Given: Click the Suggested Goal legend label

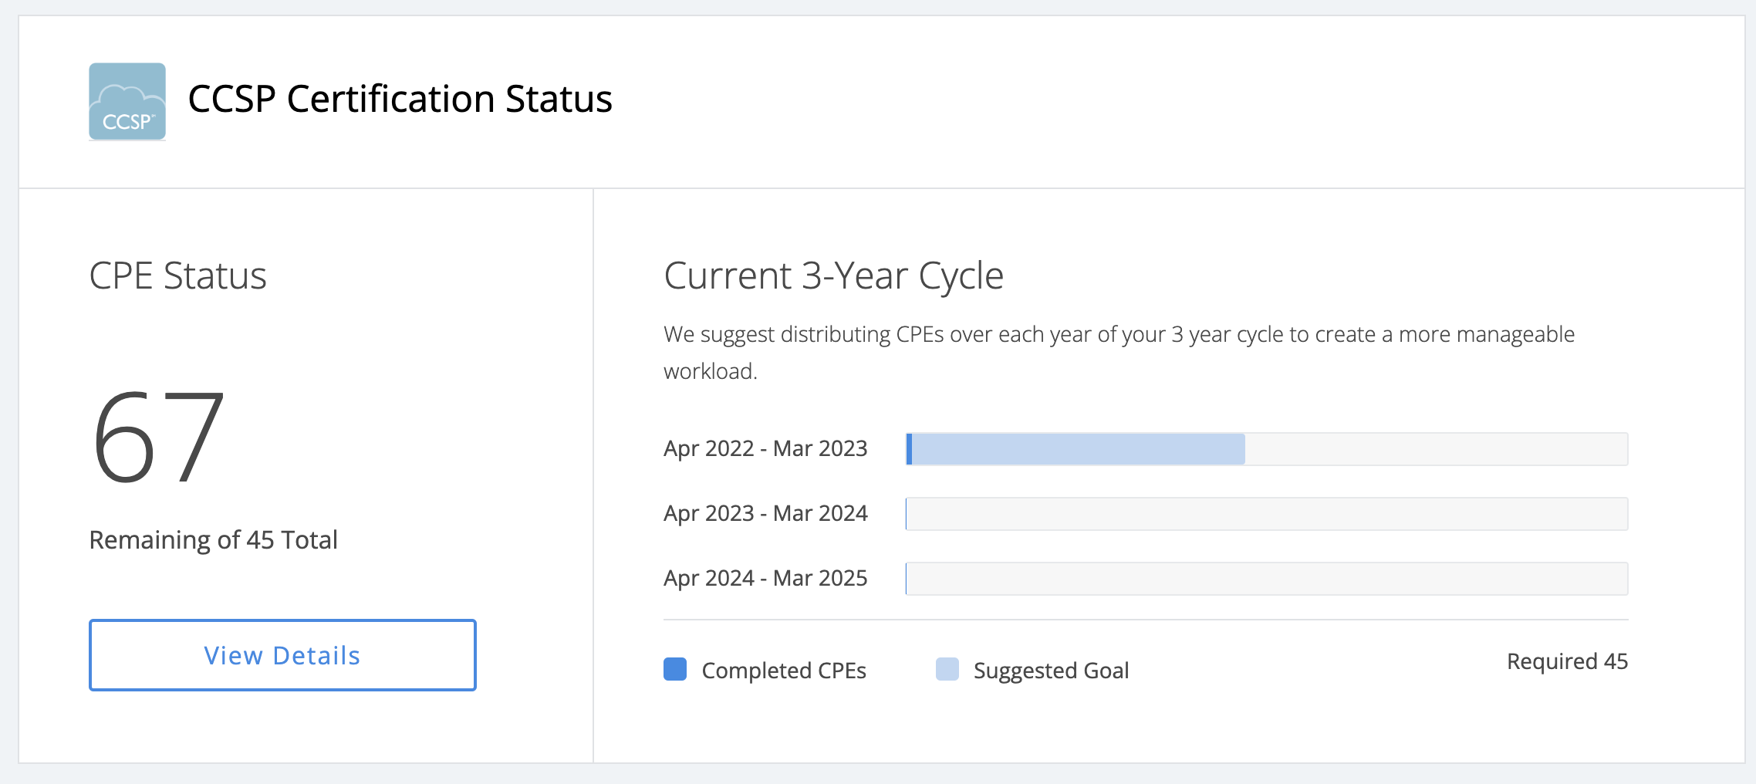Looking at the screenshot, I should (1051, 671).
